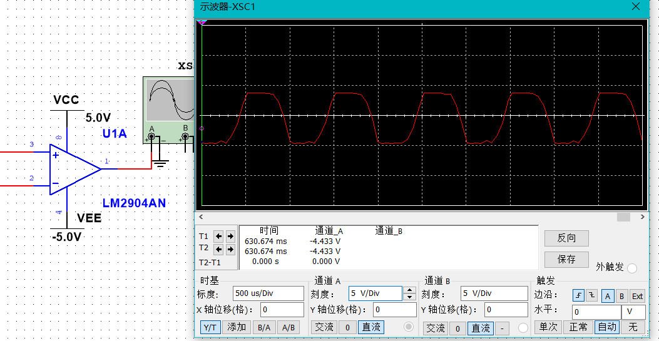The width and height of the screenshot is (659, 341).
Task: Click the LM2904AN op-amp triangle symbol
Action: click(x=75, y=169)
